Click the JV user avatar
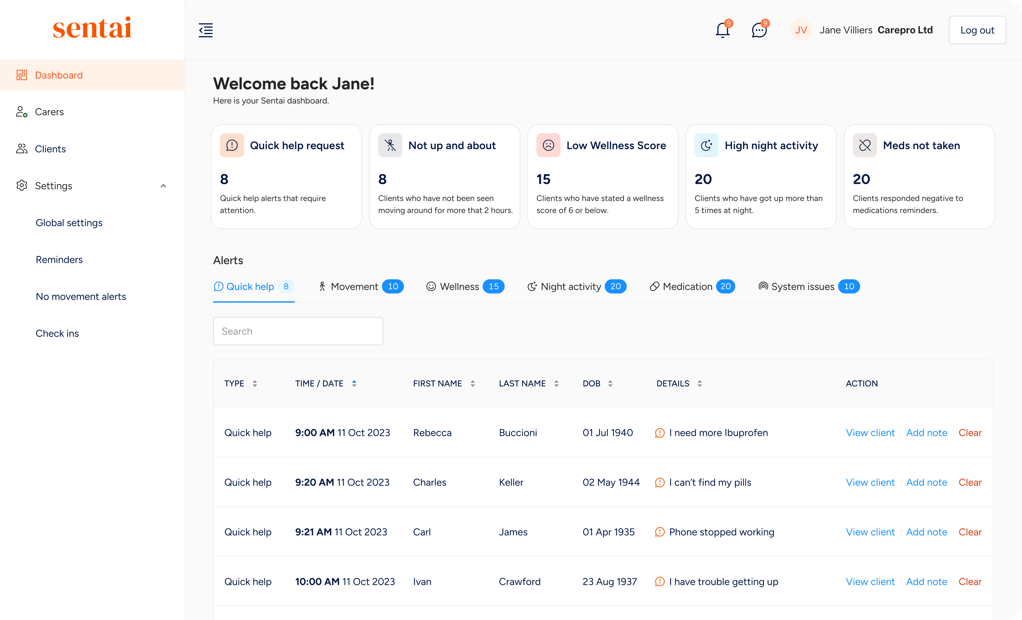The height and width of the screenshot is (620, 1022). pos(801,30)
